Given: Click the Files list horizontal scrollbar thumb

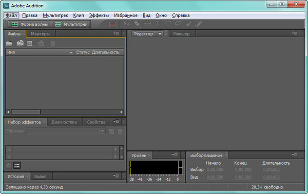Looking at the screenshot, I should (26, 112).
